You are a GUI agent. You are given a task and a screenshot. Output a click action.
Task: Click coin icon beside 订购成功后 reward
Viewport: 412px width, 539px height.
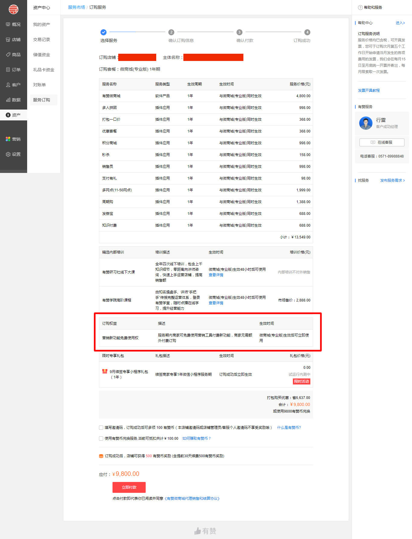tap(101, 456)
